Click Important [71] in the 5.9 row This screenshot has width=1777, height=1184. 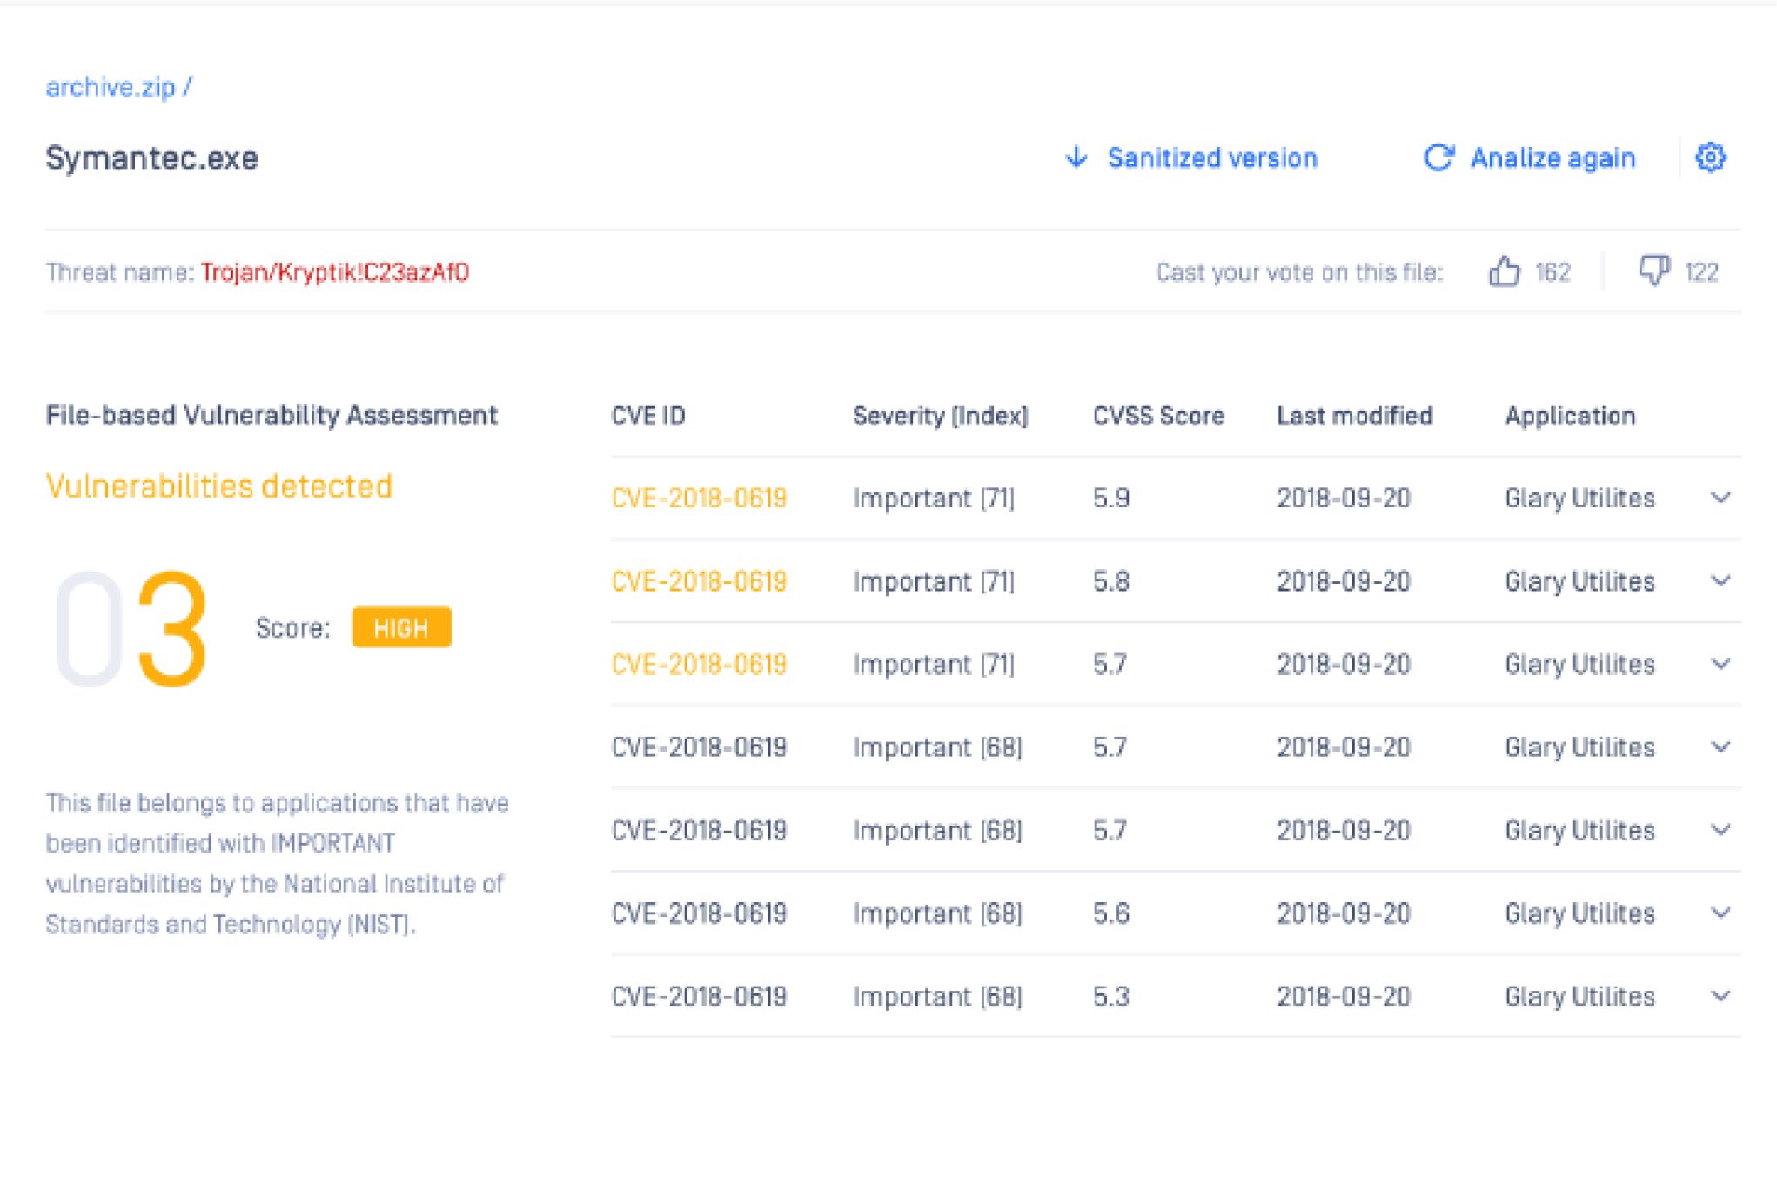coord(934,498)
